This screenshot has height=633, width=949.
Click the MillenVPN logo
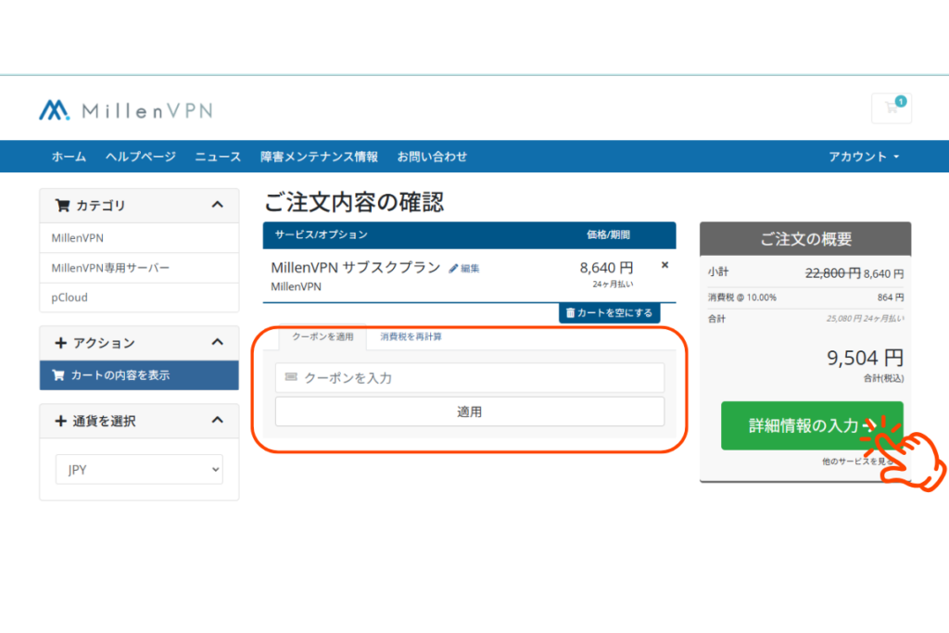[126, 110]
